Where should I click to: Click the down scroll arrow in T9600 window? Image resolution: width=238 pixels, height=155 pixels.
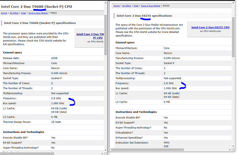coord(106,150)
